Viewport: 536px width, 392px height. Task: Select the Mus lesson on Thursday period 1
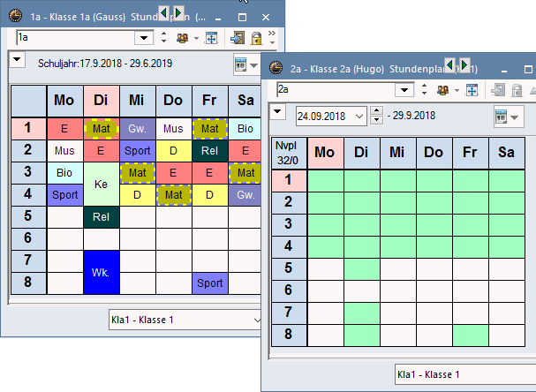click(x=174, y=129)
